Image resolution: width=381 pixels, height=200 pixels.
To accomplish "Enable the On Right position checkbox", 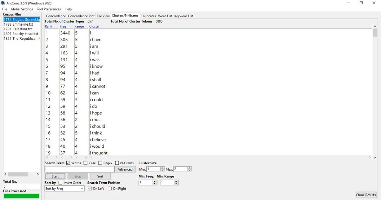I will (x=110, y=189).
